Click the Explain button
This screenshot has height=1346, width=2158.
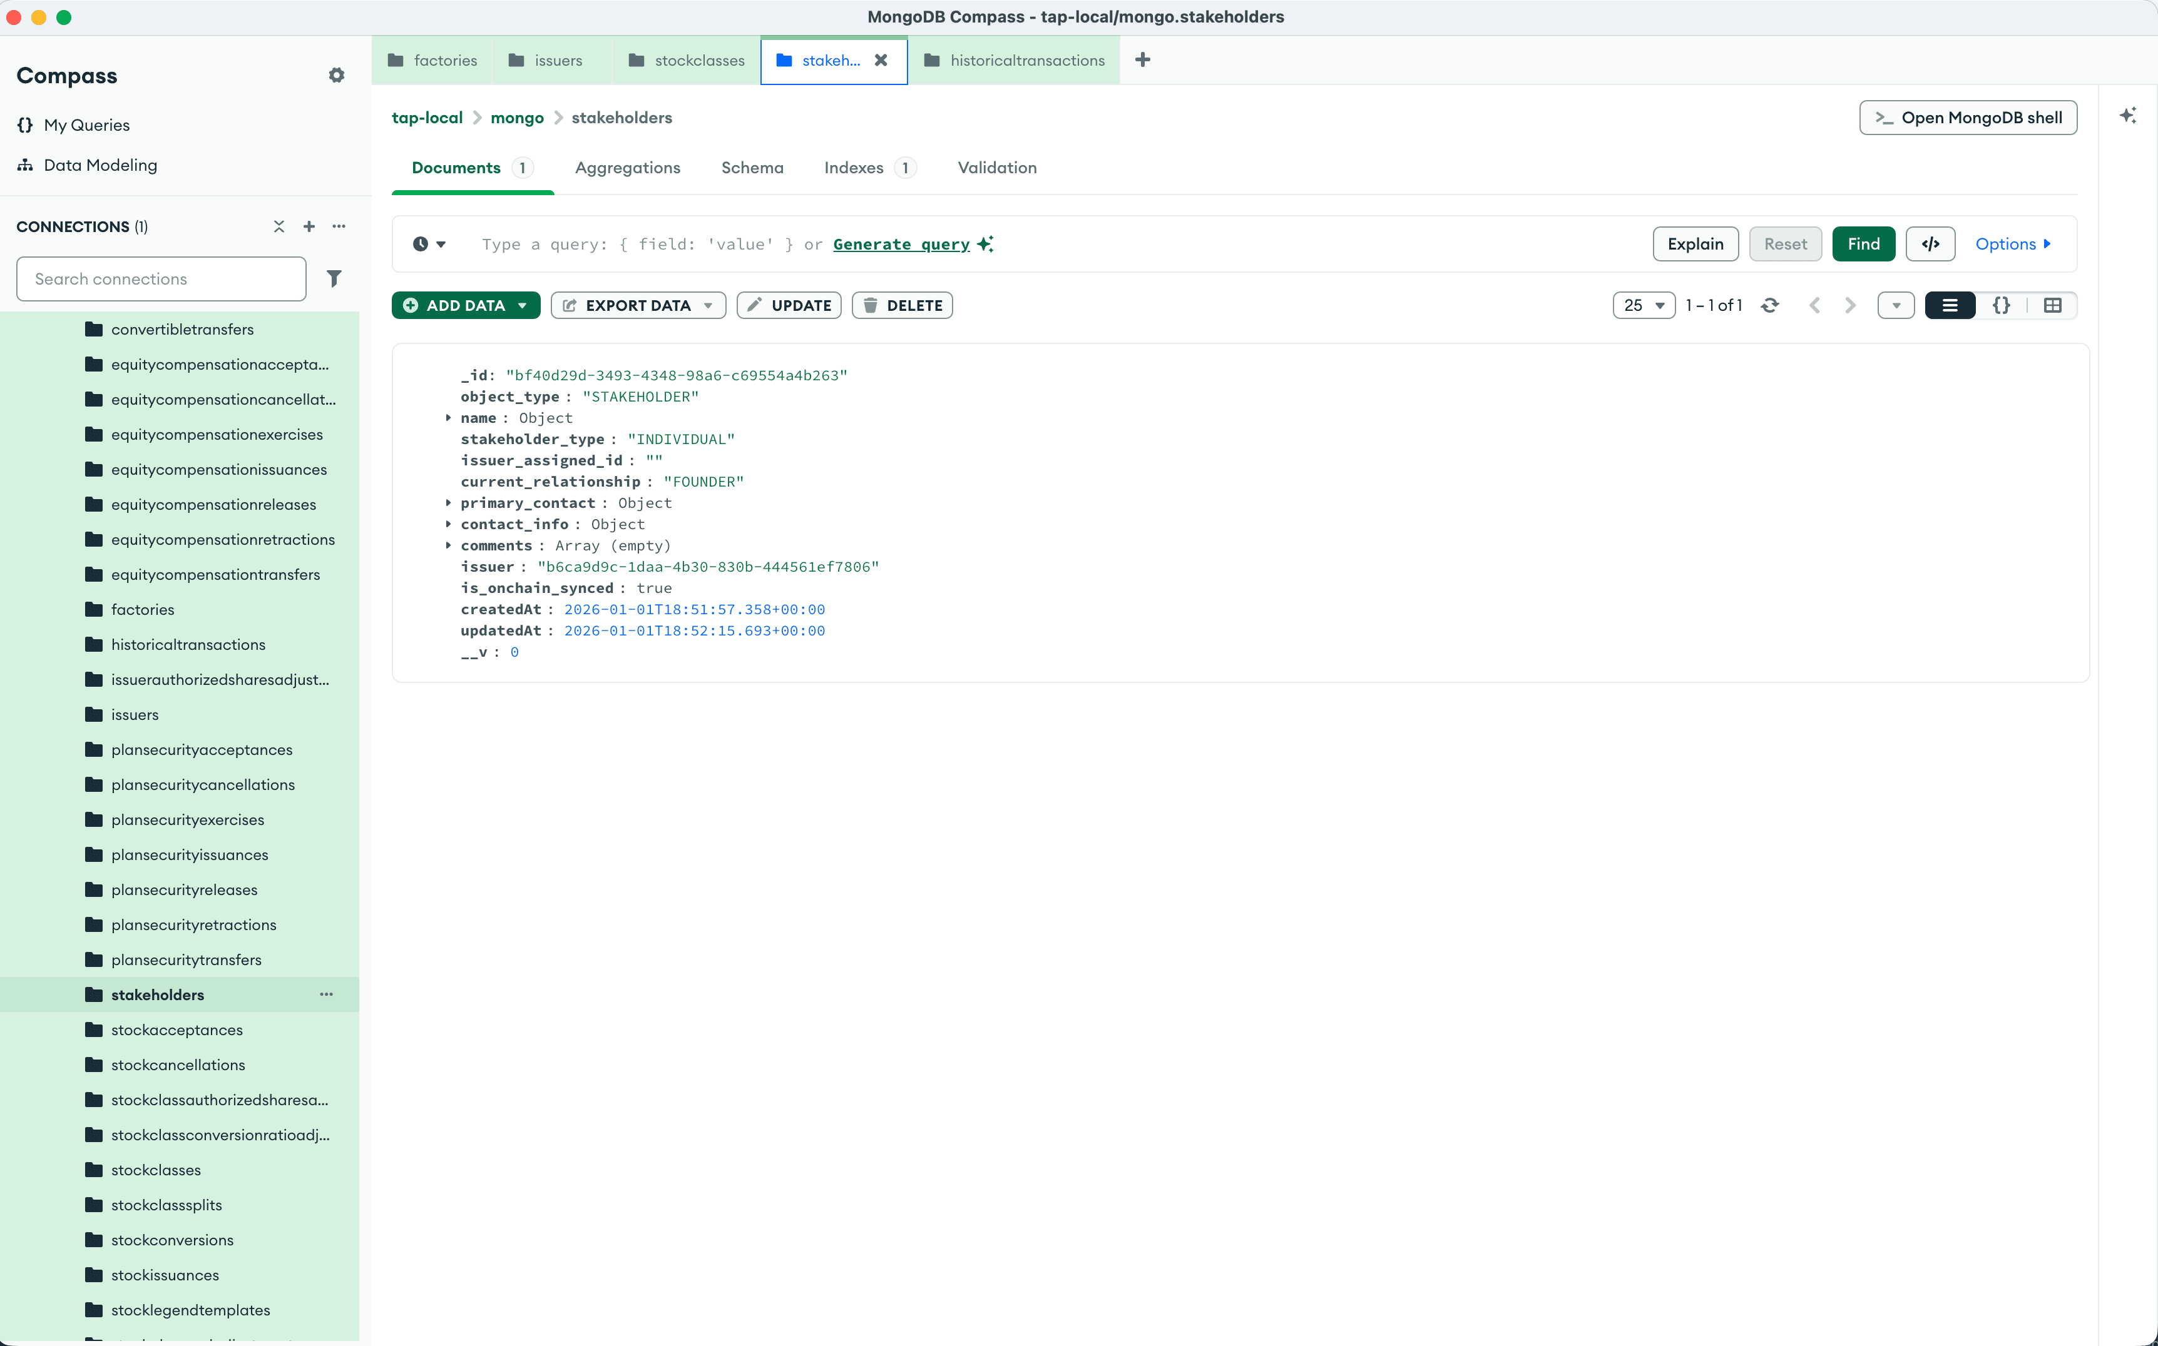pyautogui.click(x=1695, y=244)
